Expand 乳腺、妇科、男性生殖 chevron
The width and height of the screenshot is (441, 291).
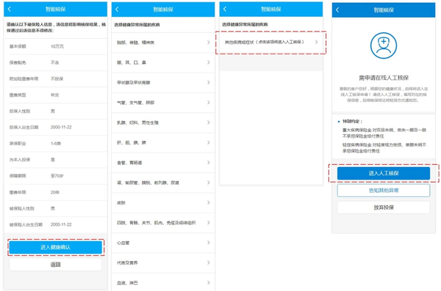(209, 122)
